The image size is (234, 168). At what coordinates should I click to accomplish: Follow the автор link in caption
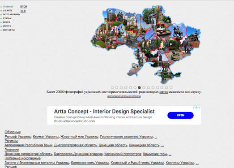[x=164, y=92]
